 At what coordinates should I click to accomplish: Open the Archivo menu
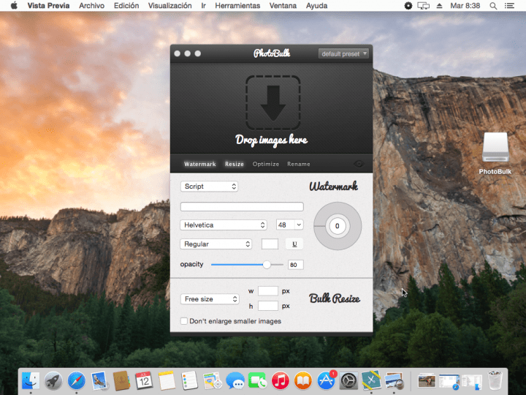[91, 6]
